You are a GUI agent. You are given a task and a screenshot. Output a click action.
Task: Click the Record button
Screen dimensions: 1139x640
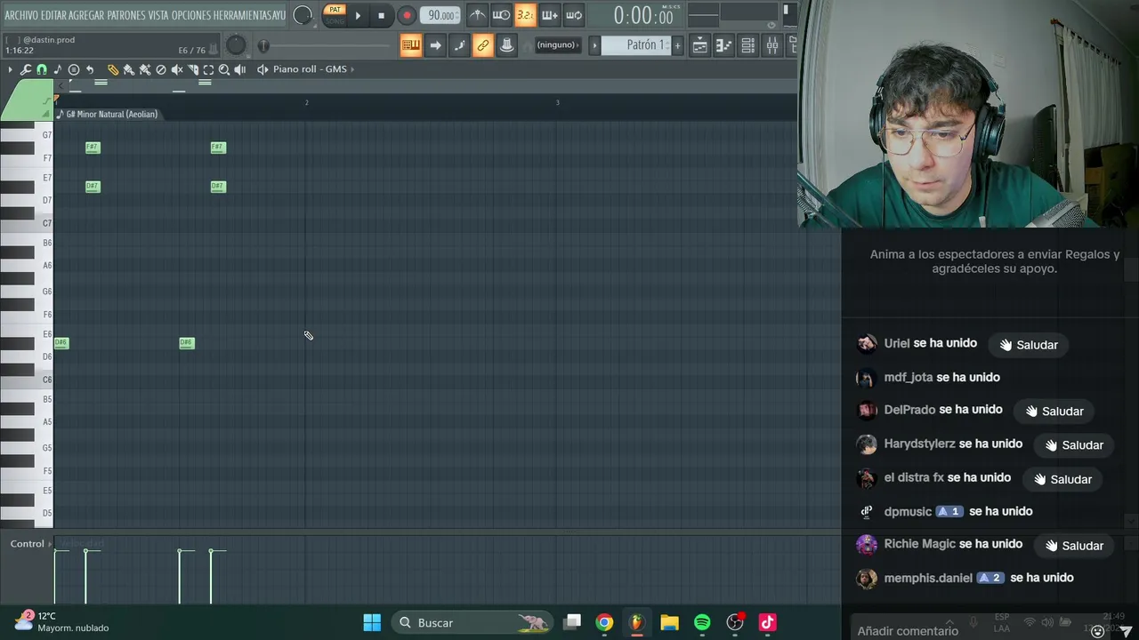coord(407,15)
